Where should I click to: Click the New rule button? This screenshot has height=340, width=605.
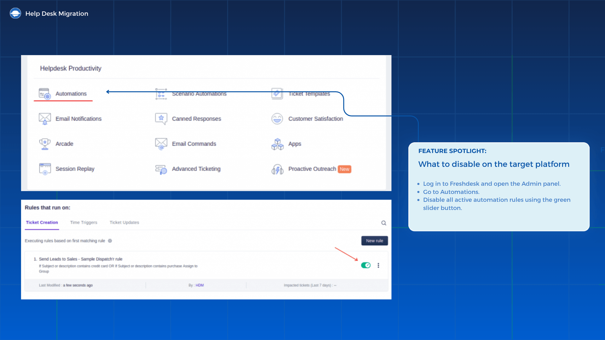click(375, 241)
